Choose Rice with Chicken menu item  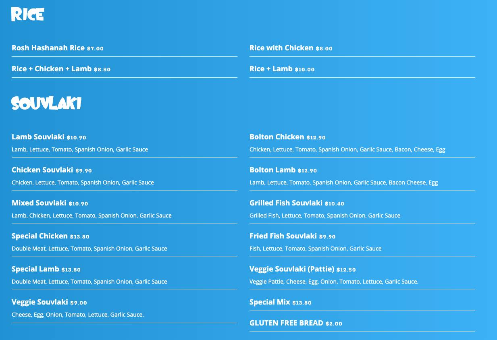[281, 48]
